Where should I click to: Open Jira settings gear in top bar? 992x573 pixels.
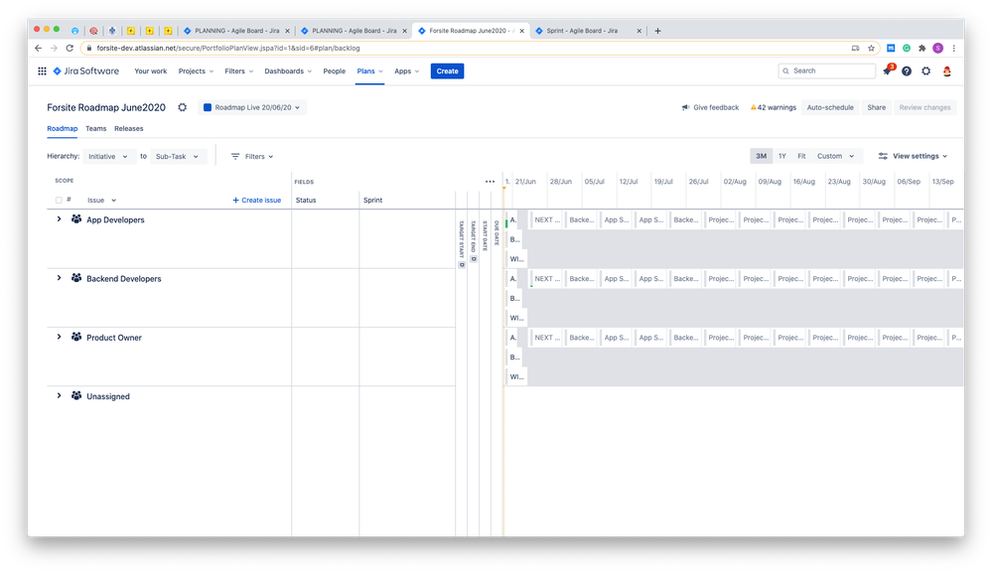926,72
